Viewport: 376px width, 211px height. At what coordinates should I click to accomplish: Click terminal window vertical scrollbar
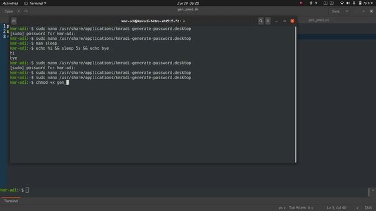[x=296, y=94]
